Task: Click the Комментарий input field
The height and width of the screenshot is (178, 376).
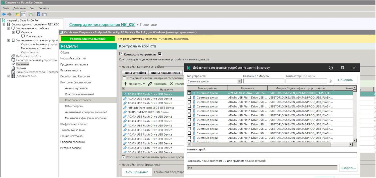Action: pos(272,155)
